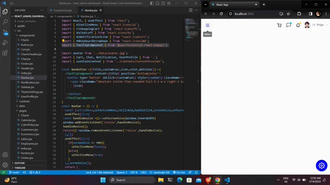Viewport: 330px width, 185px height.
Task: Toggle primary sidebar layout button
Action: pos(152,3)
